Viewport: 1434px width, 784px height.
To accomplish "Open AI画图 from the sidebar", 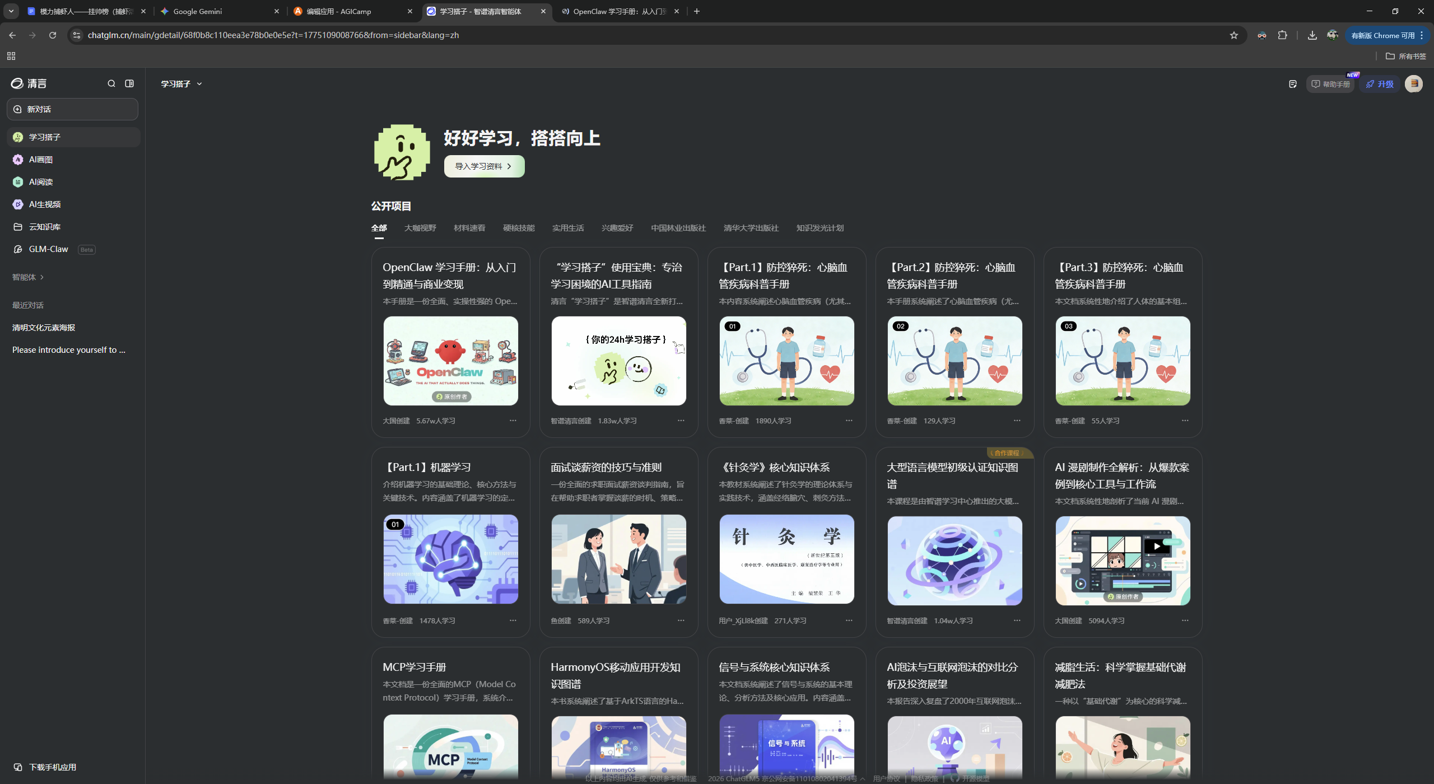I will click(41, 159).
